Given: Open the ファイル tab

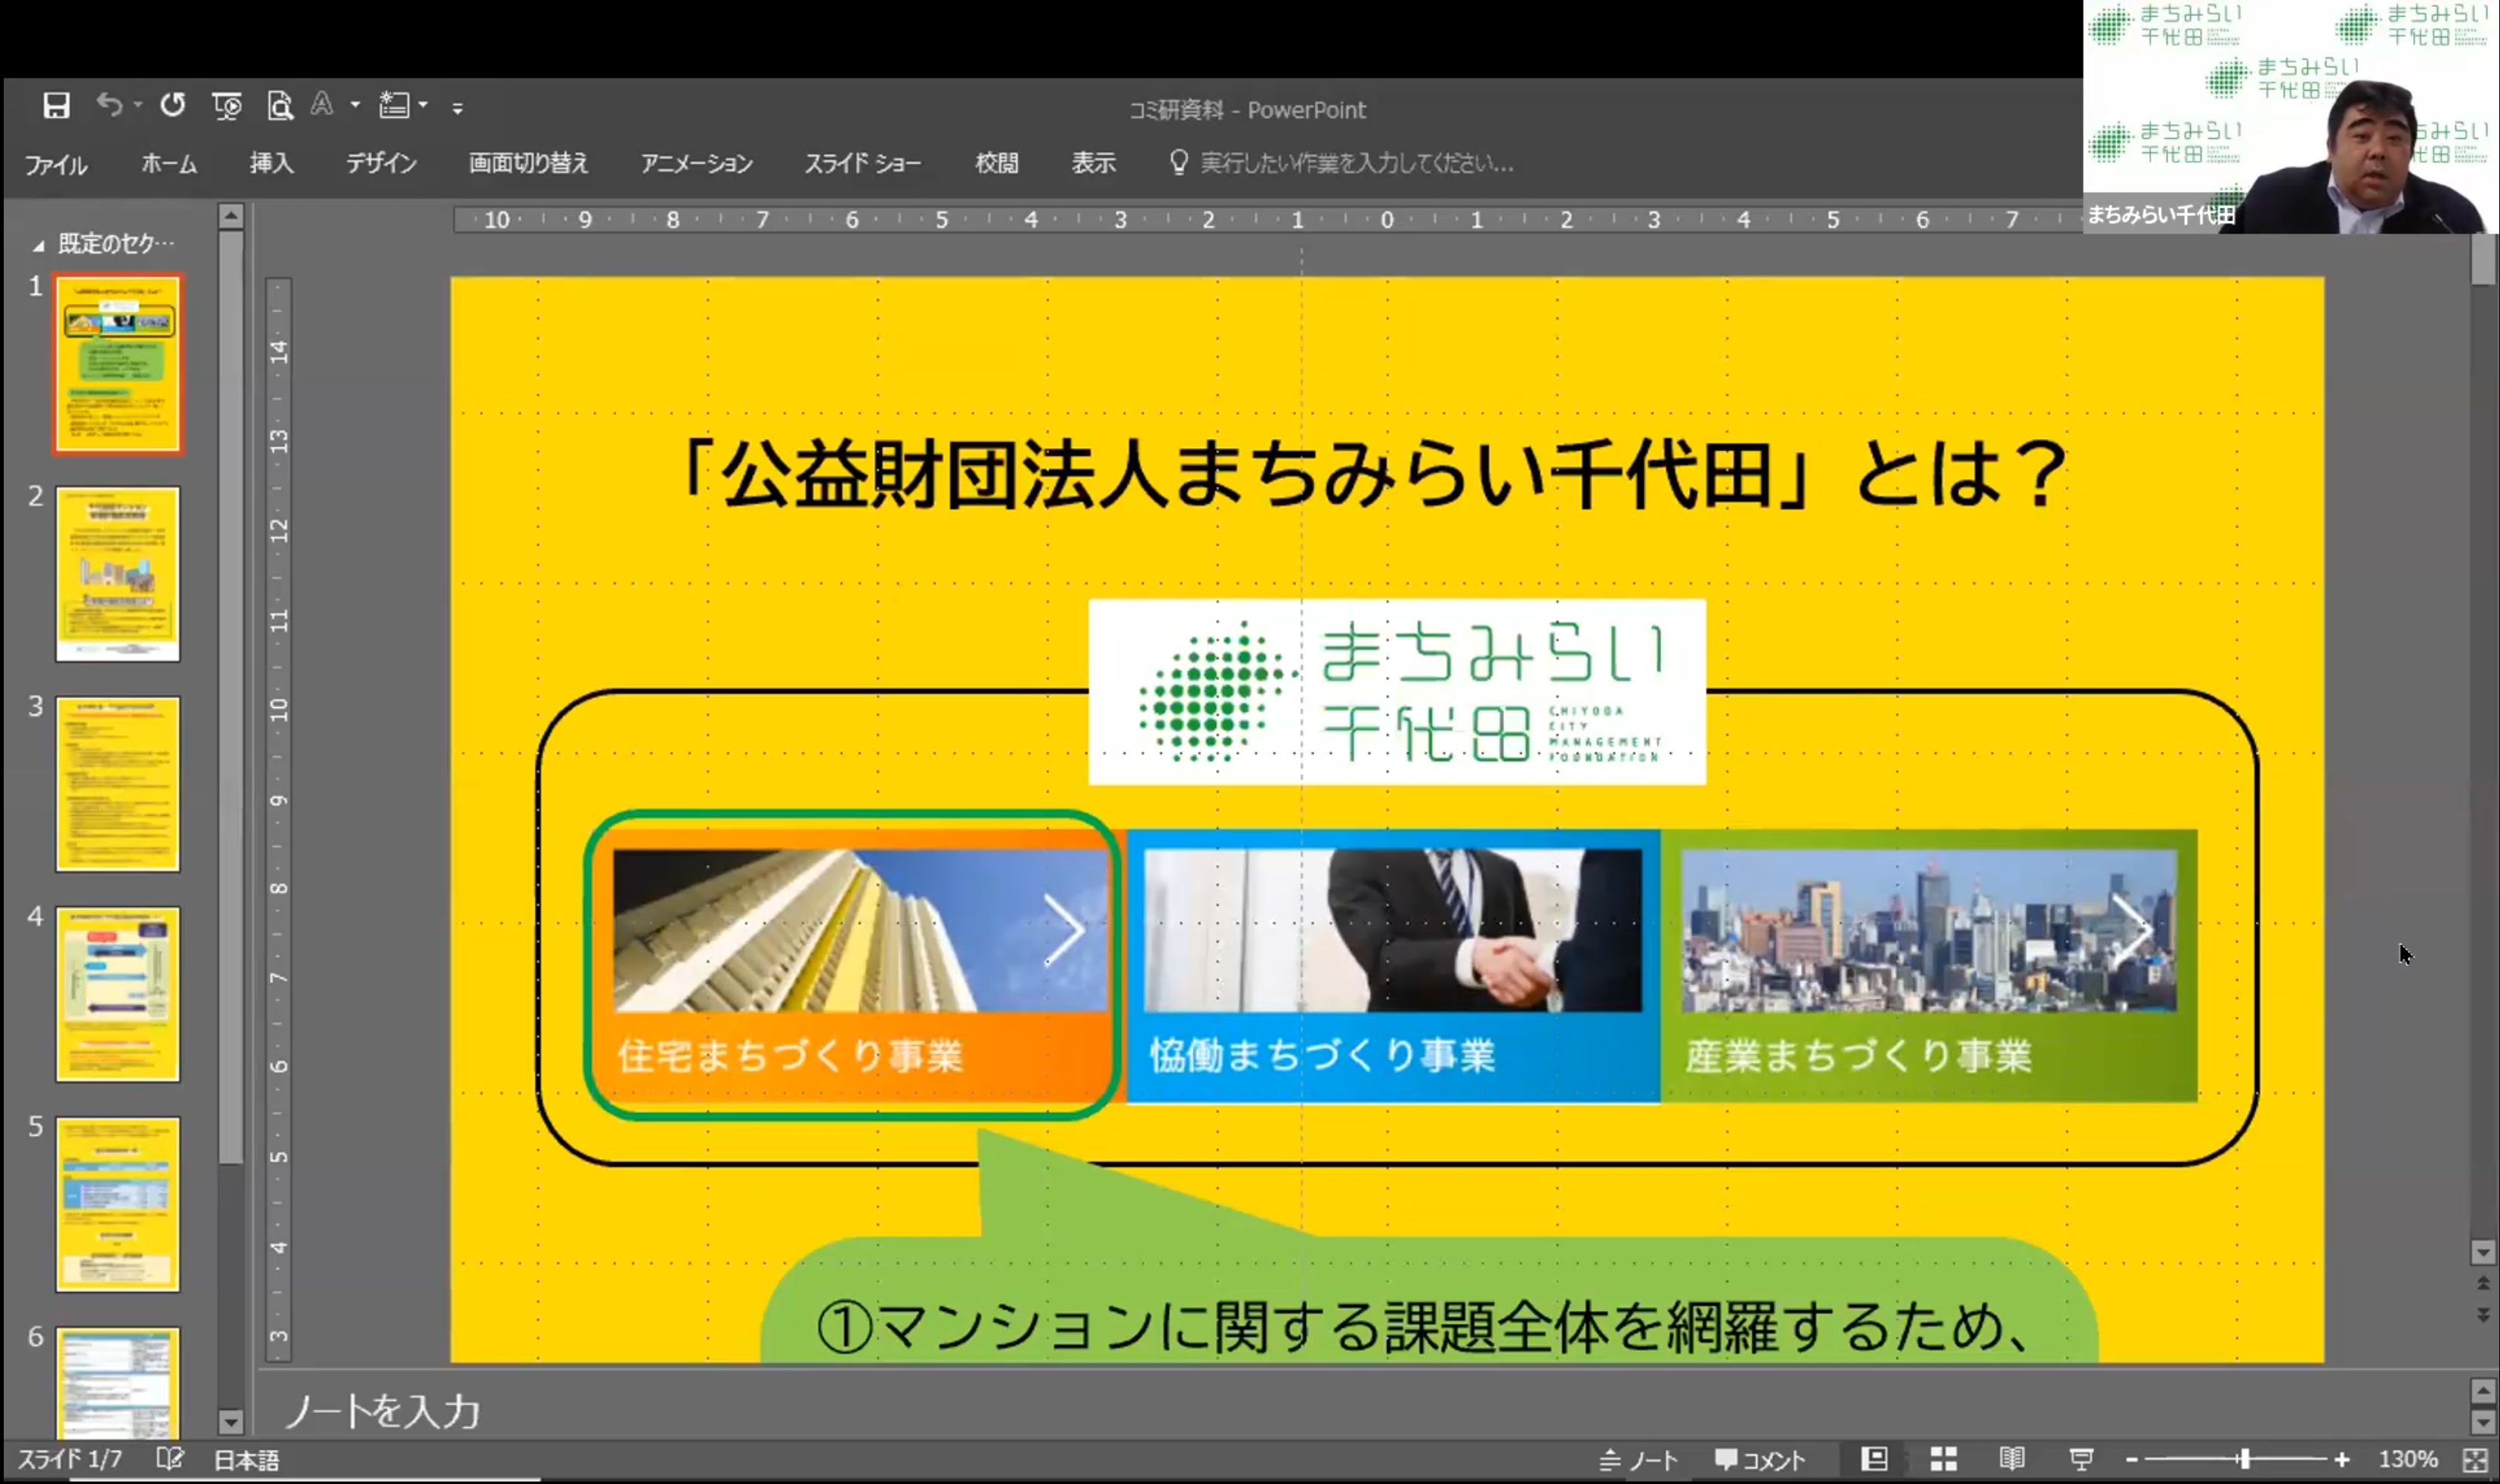Looking at the screenshot, I should [x=56, y=164].
